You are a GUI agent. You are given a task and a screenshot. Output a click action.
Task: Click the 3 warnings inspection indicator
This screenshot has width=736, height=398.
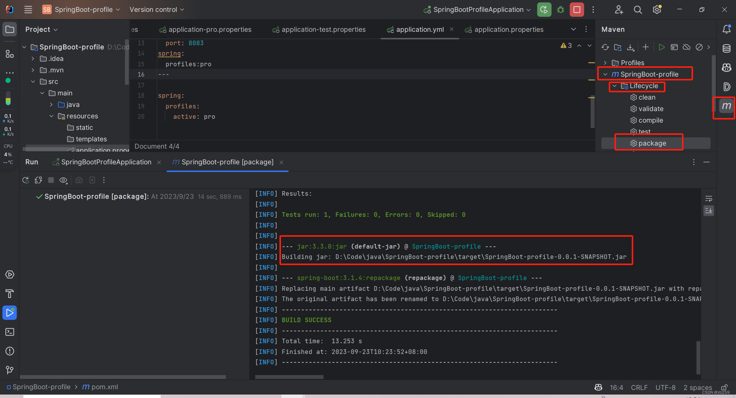coord(566,46)
